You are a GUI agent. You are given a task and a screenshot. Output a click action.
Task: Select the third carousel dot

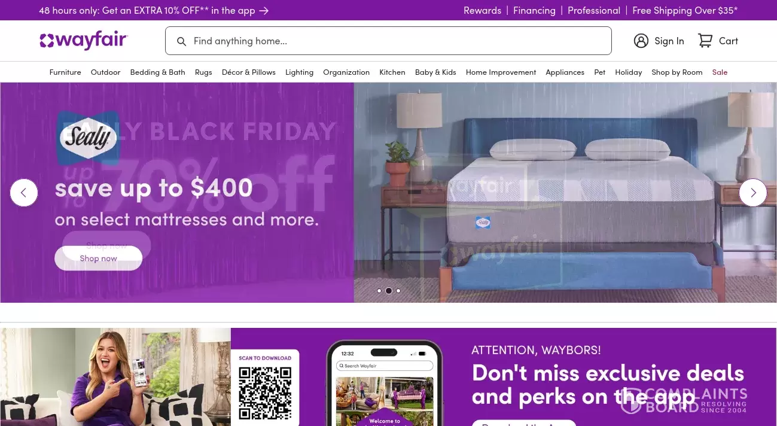(x=398, y=291)
